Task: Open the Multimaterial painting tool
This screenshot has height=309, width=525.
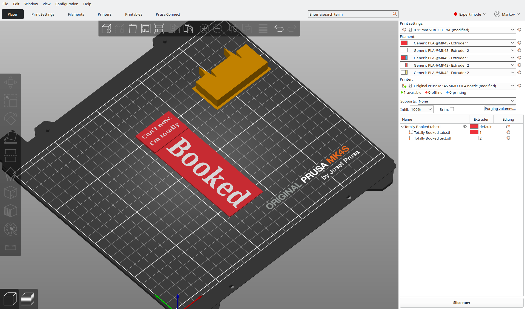Action: pyautogui.click(x=10, y=229)
